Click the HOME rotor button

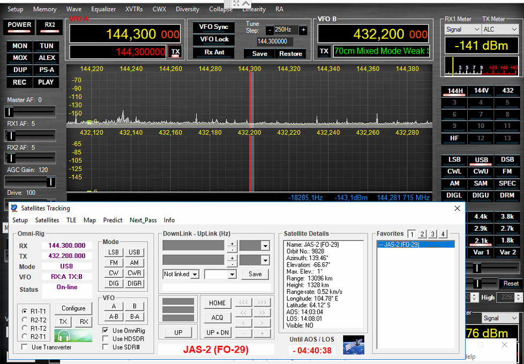tap(217, 303)
